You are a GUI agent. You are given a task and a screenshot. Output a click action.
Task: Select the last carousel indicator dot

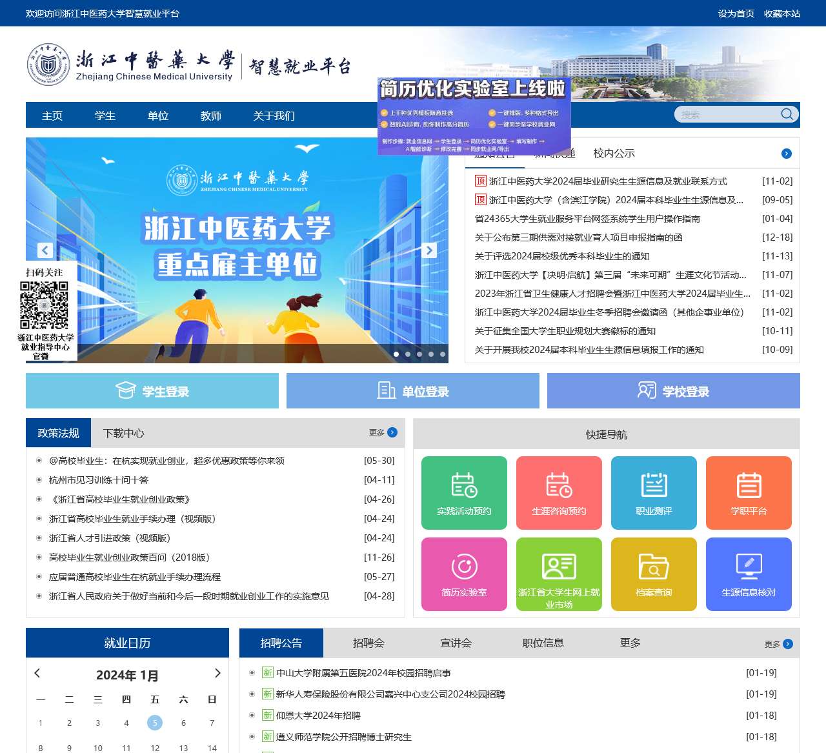click(x=443, y=354)
